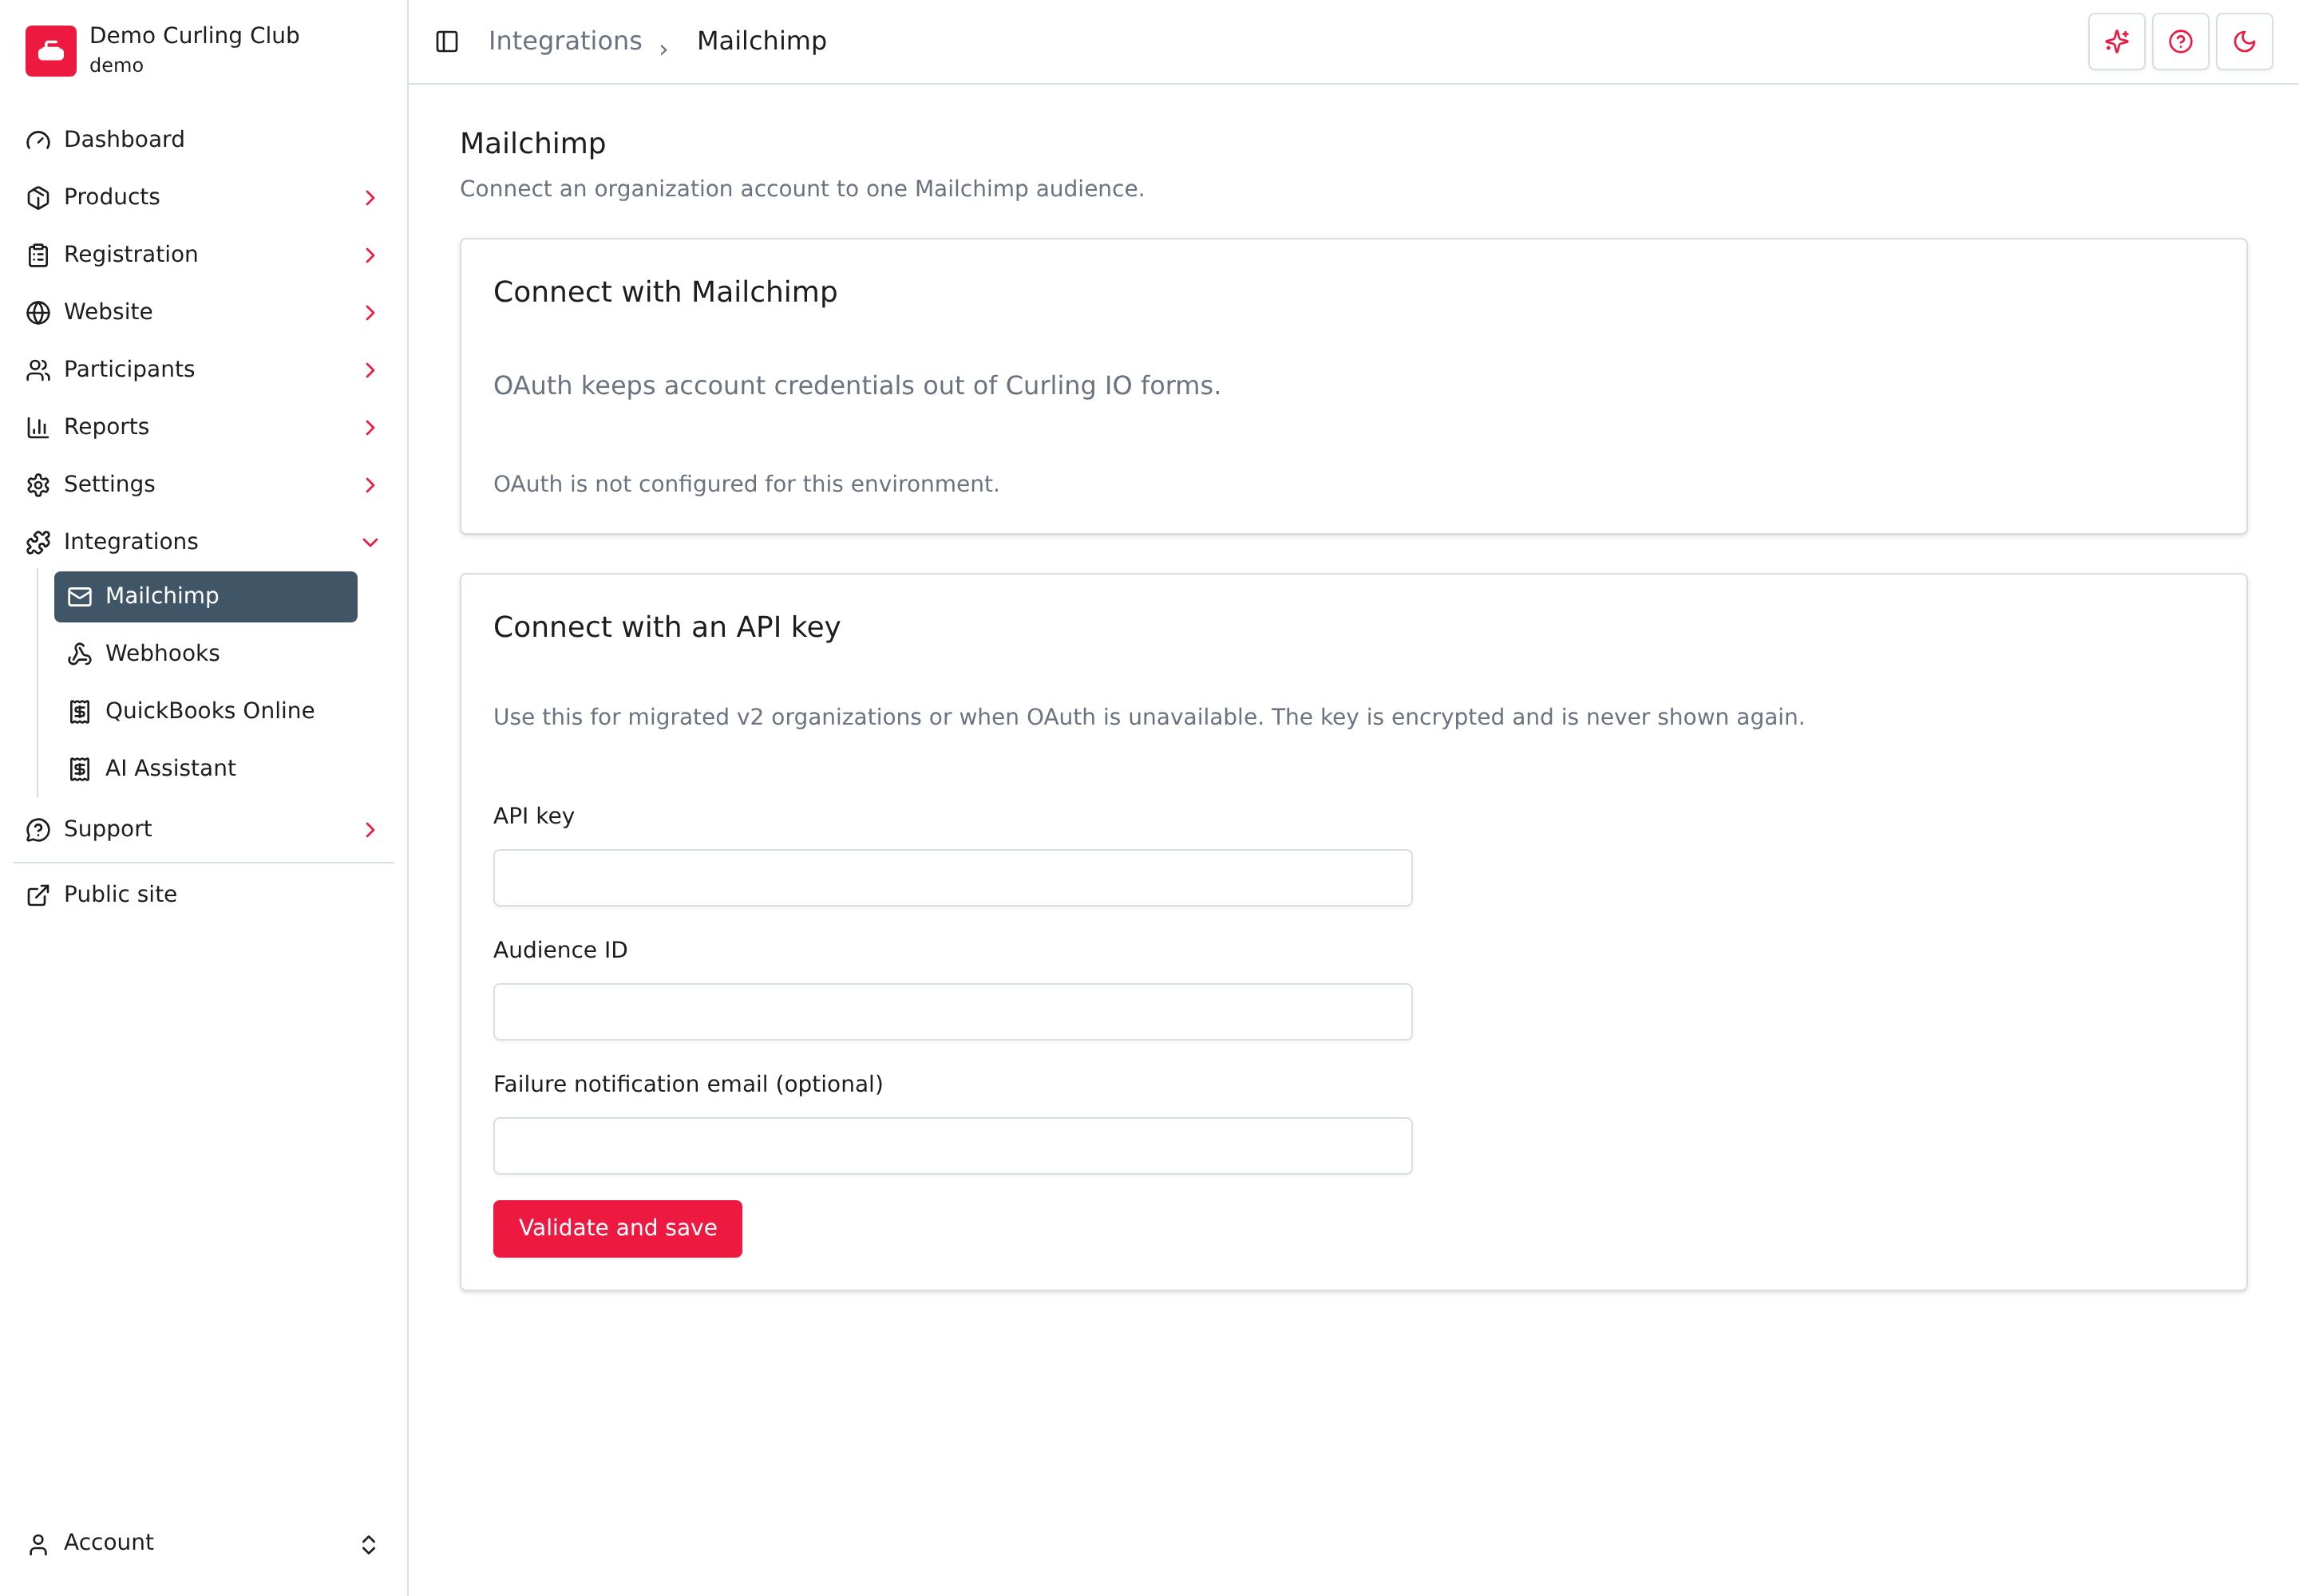Expand the Products submenu chevron
Screen dimensions: 2299x1596
click(370, 198)
